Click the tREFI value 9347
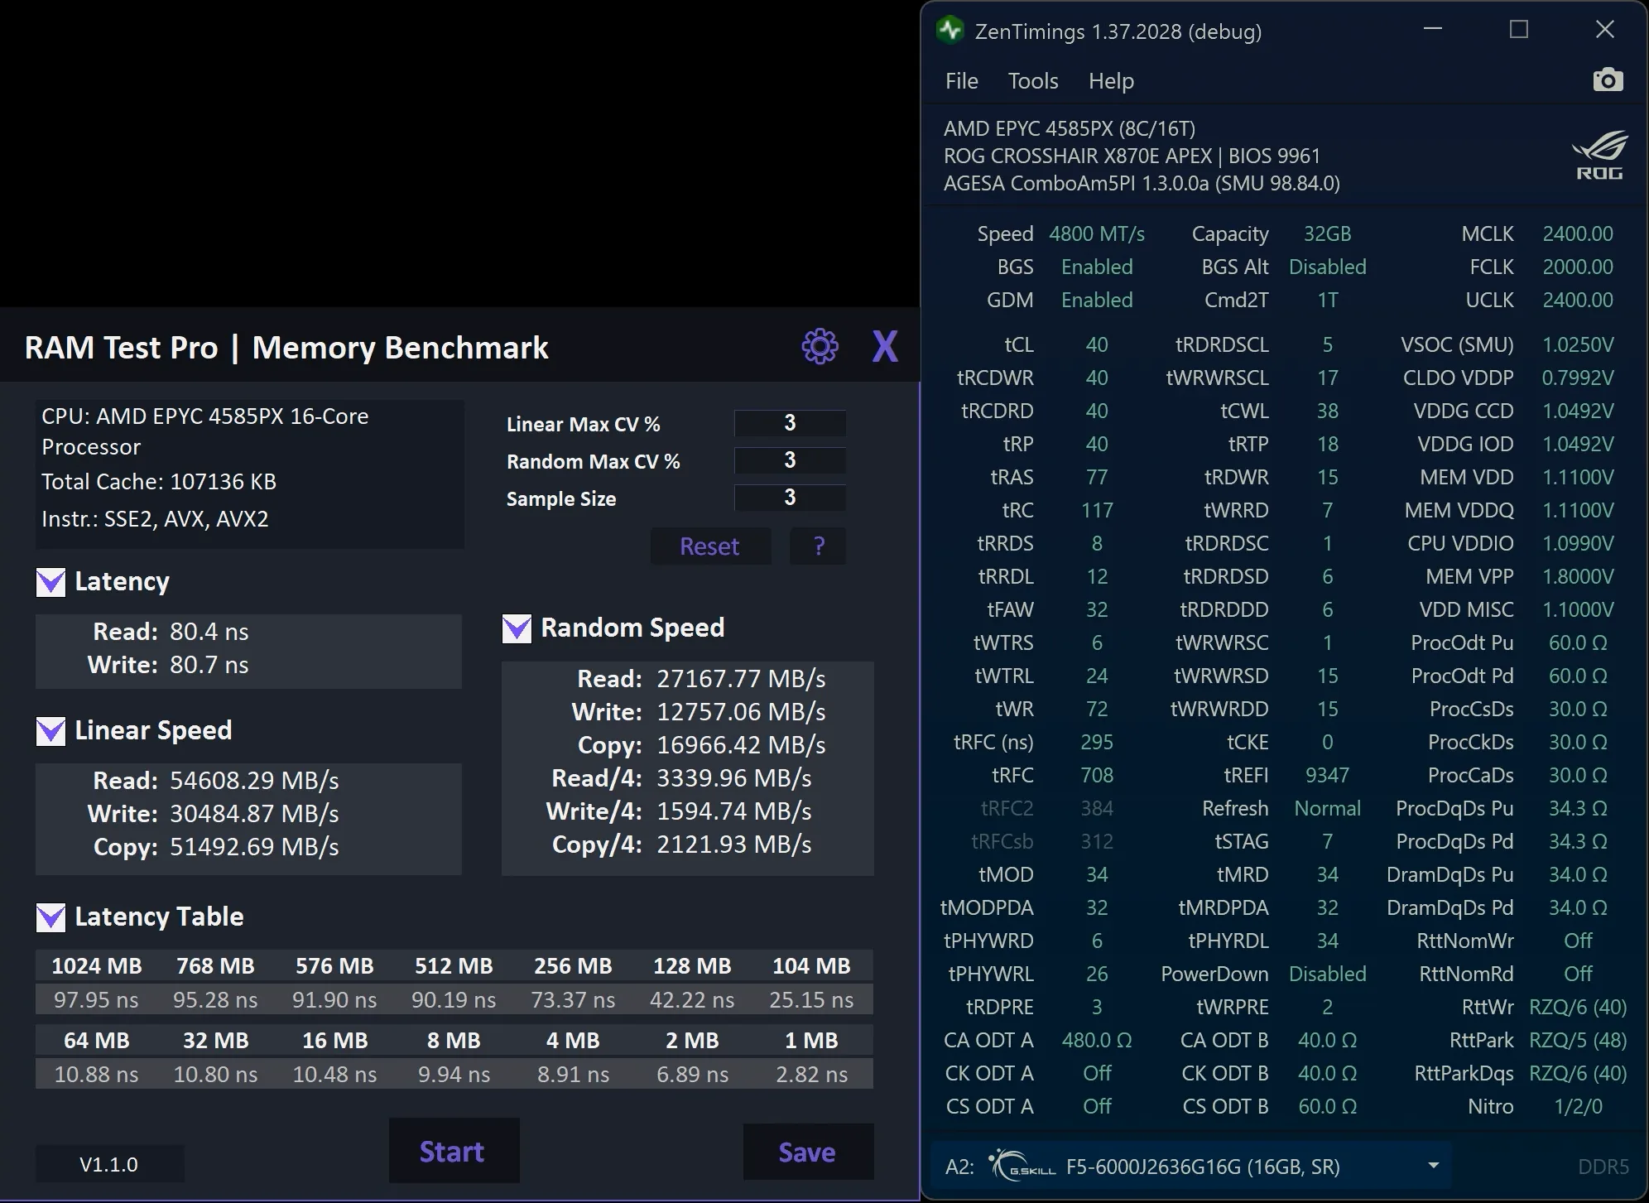Viewport: 1649px width, 1203px height. click(1327, 775)
